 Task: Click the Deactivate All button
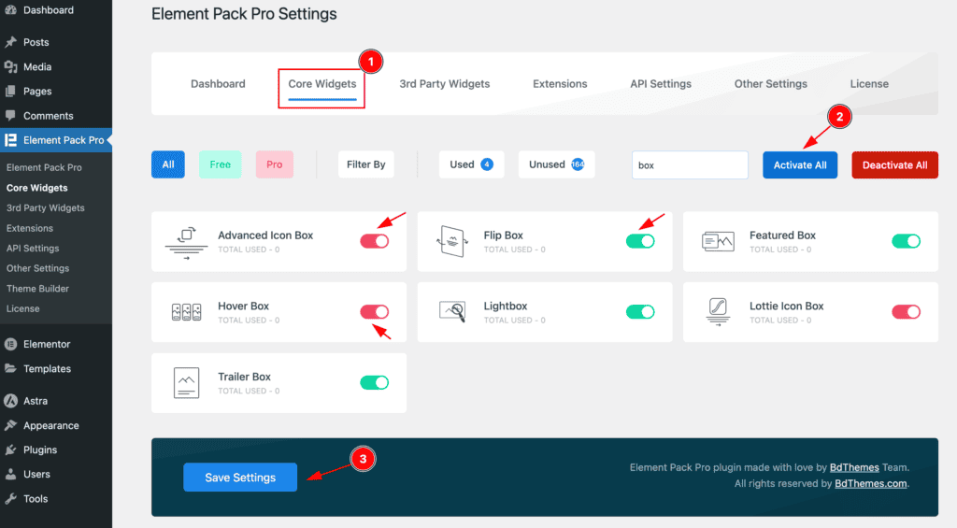click(x=894, y=164)
